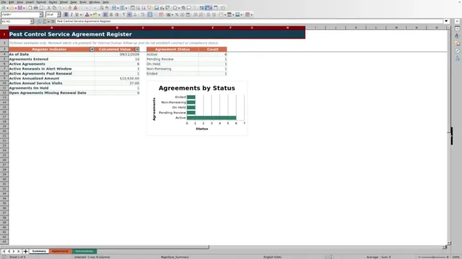462x259 pixels.
Task: Click the Save document icon
Action: coord(20,8)
